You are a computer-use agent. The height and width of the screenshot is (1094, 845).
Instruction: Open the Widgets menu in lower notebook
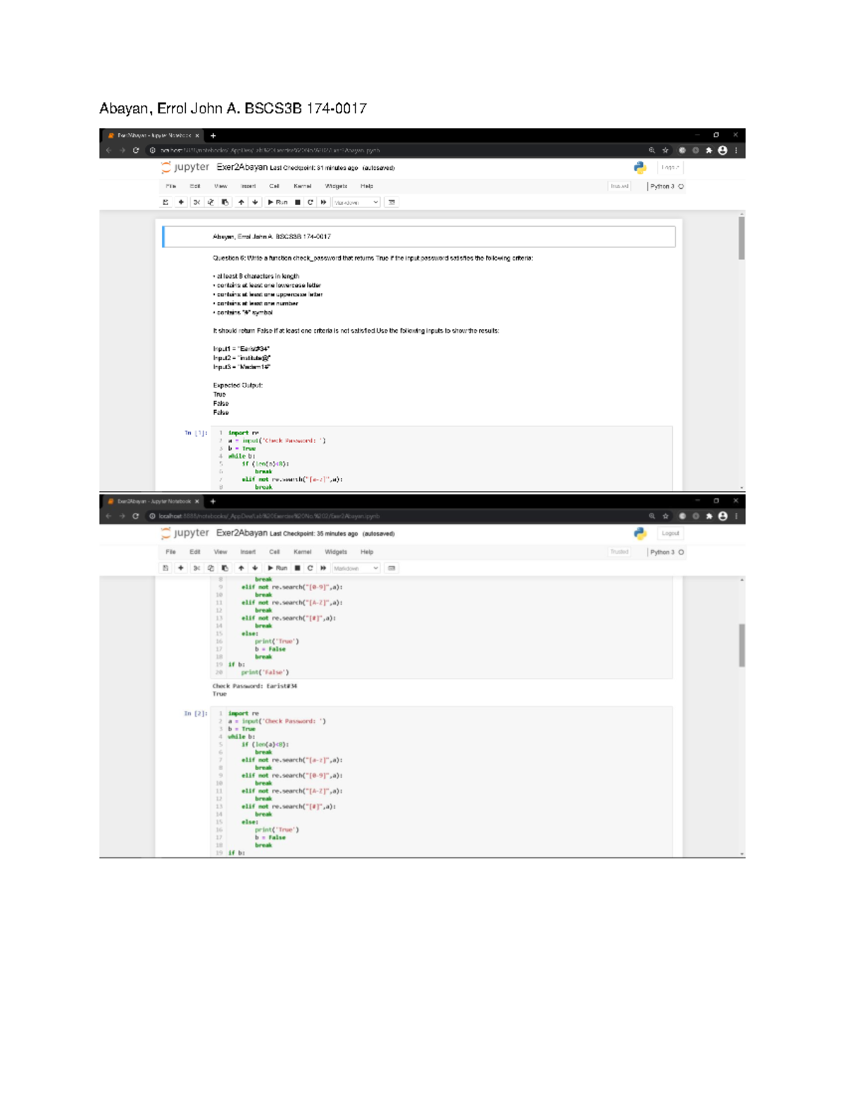[336, 552]
